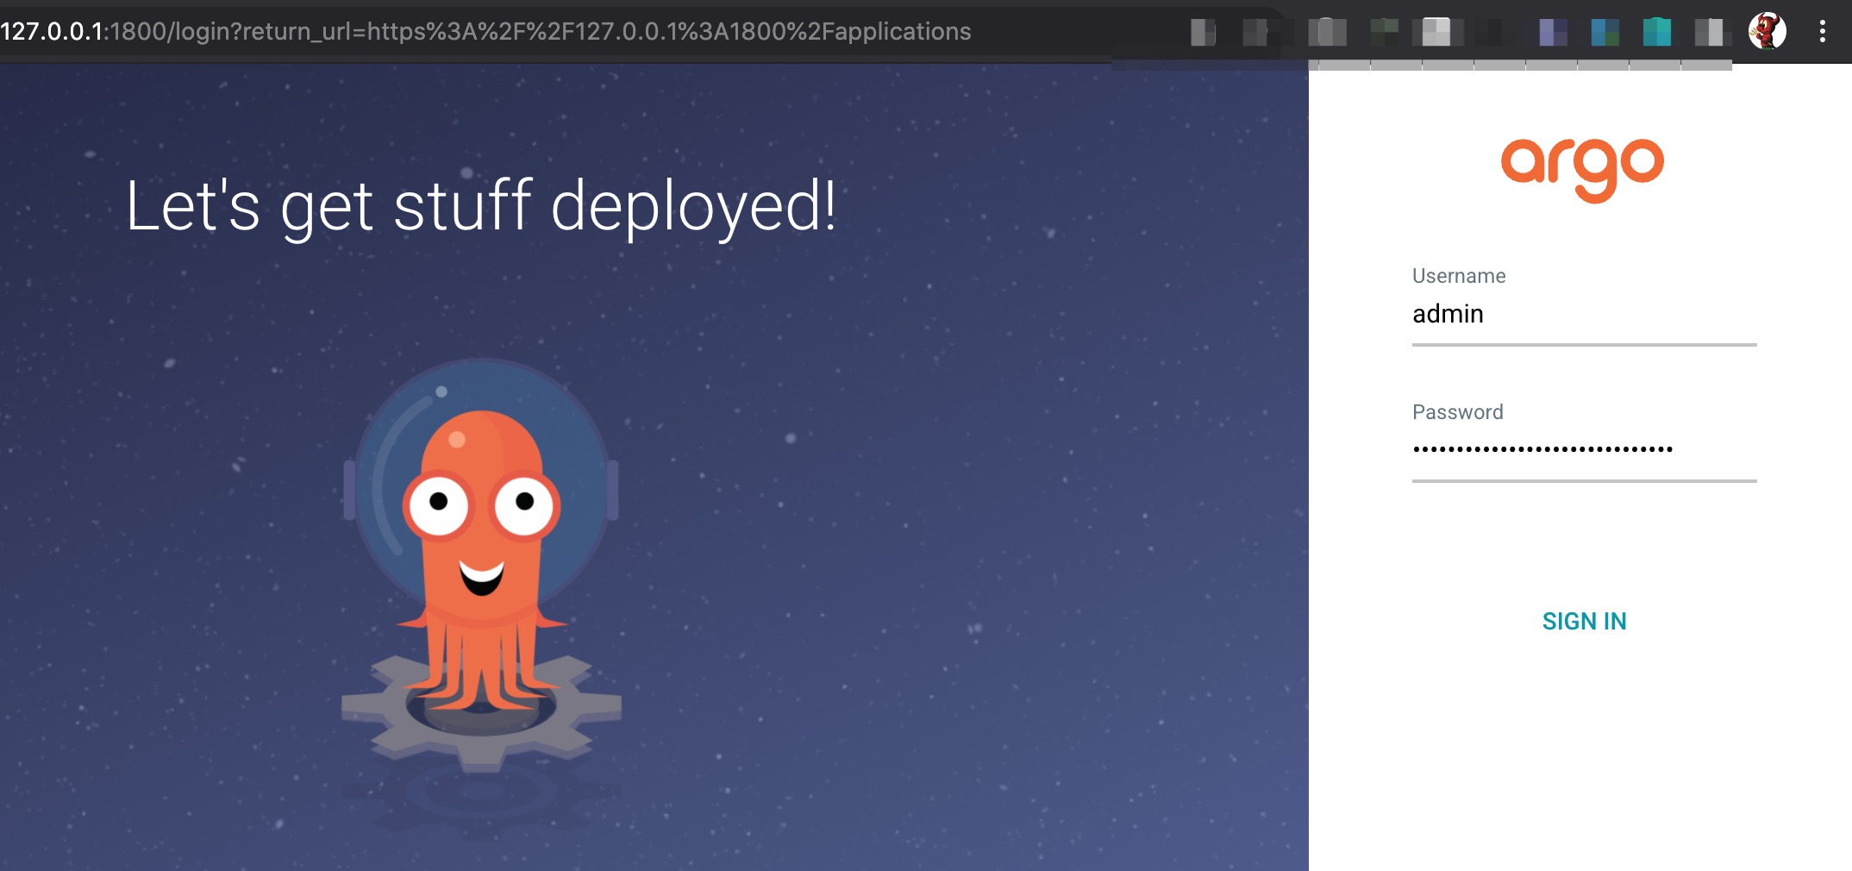The height and width of the screenshot is (871, 1852).
Task: Click the browser address bar URL
Action: click(485, 32)
